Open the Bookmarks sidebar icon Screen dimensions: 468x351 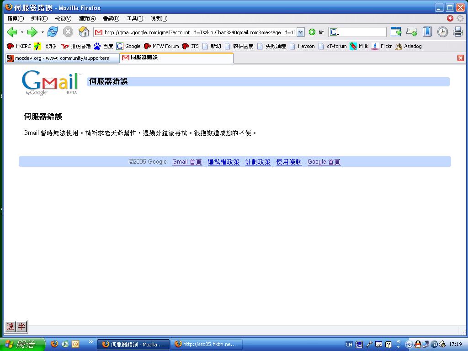coord(427,32)
